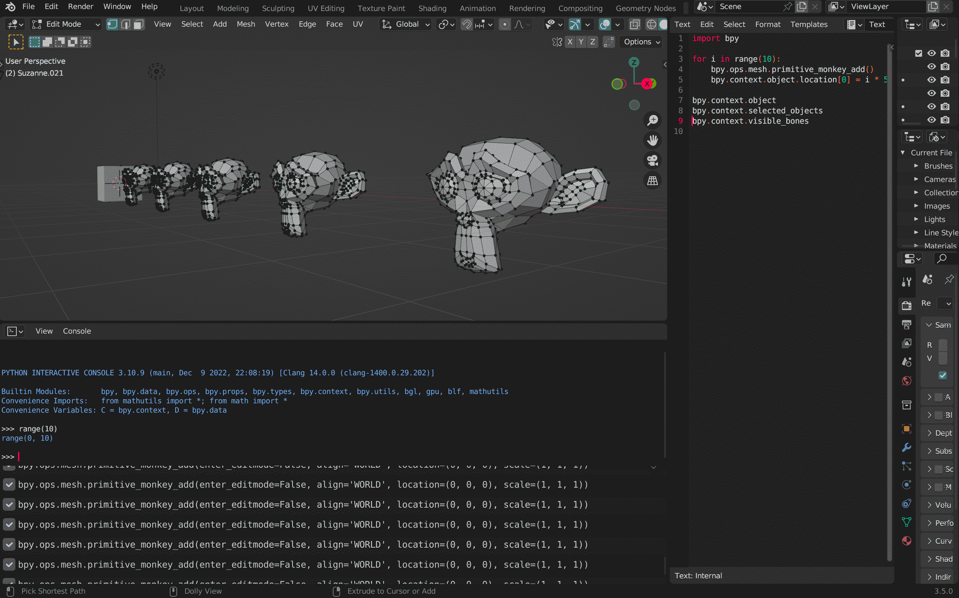Uncheck checkbox in Sampling panel

[x=943, y=375]
